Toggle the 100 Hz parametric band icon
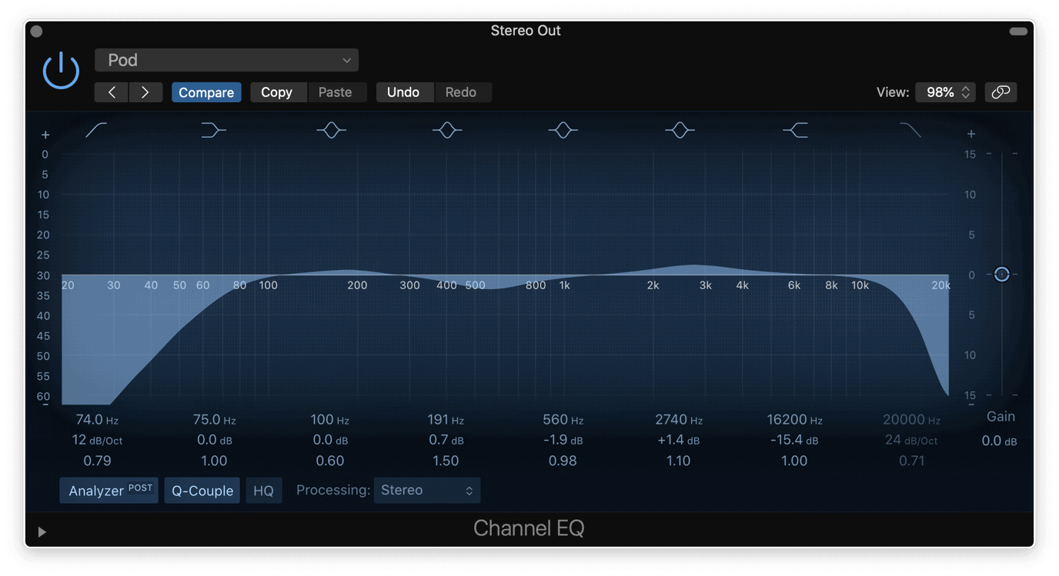This screenshot has width=1059, height=576. pos(332,130)
